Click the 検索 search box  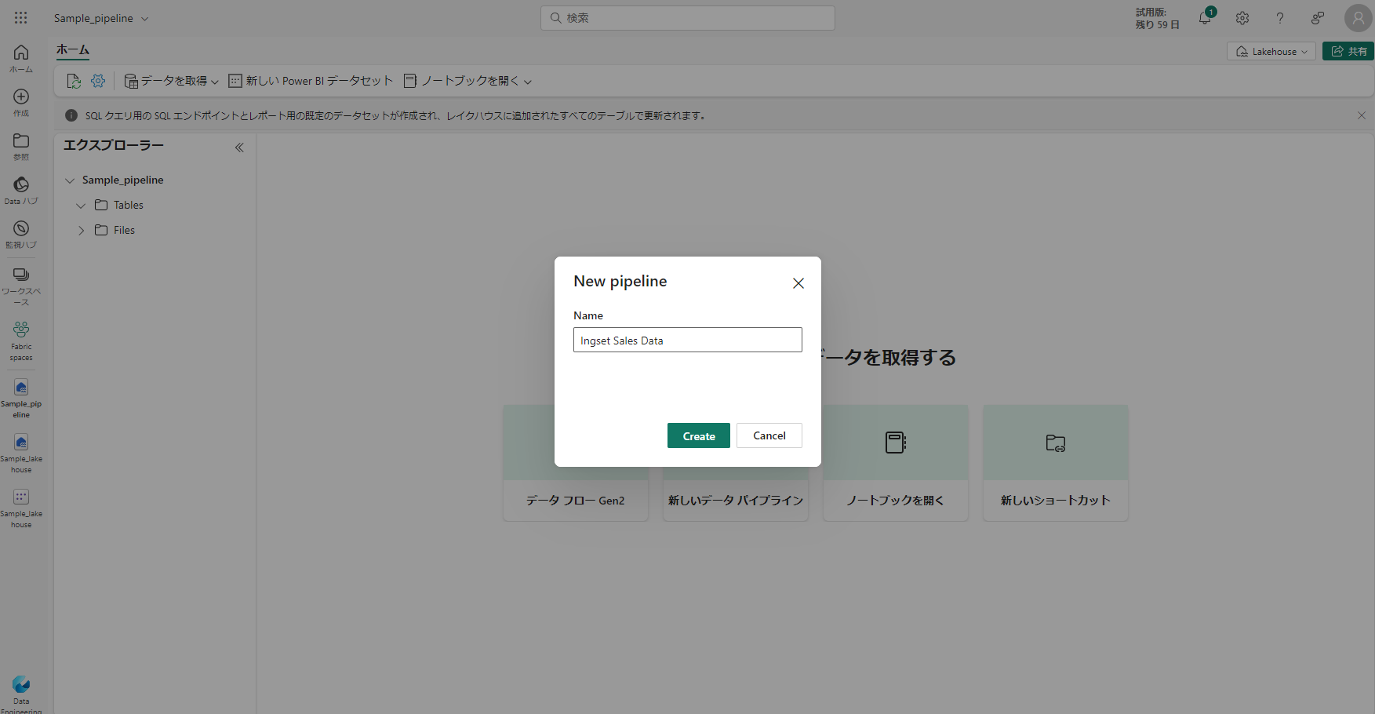pos(688,18)
